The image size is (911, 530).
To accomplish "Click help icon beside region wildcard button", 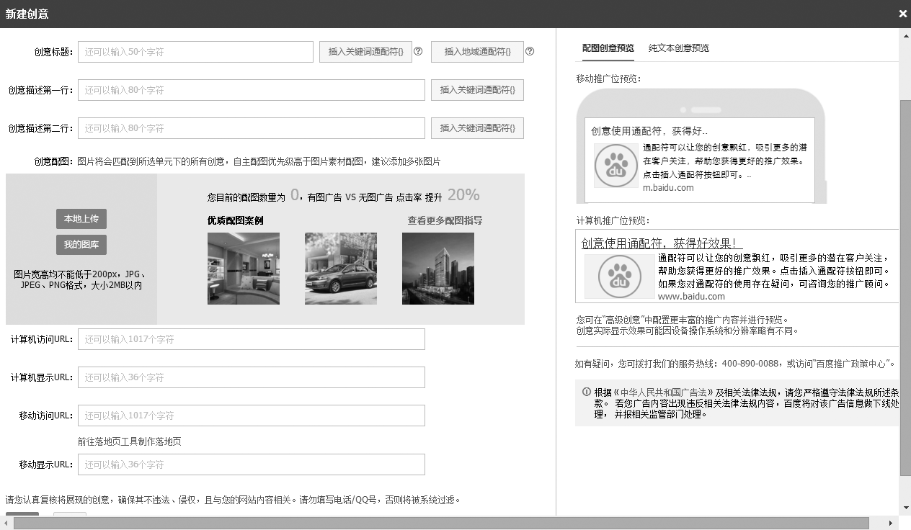I will (530, 51).
